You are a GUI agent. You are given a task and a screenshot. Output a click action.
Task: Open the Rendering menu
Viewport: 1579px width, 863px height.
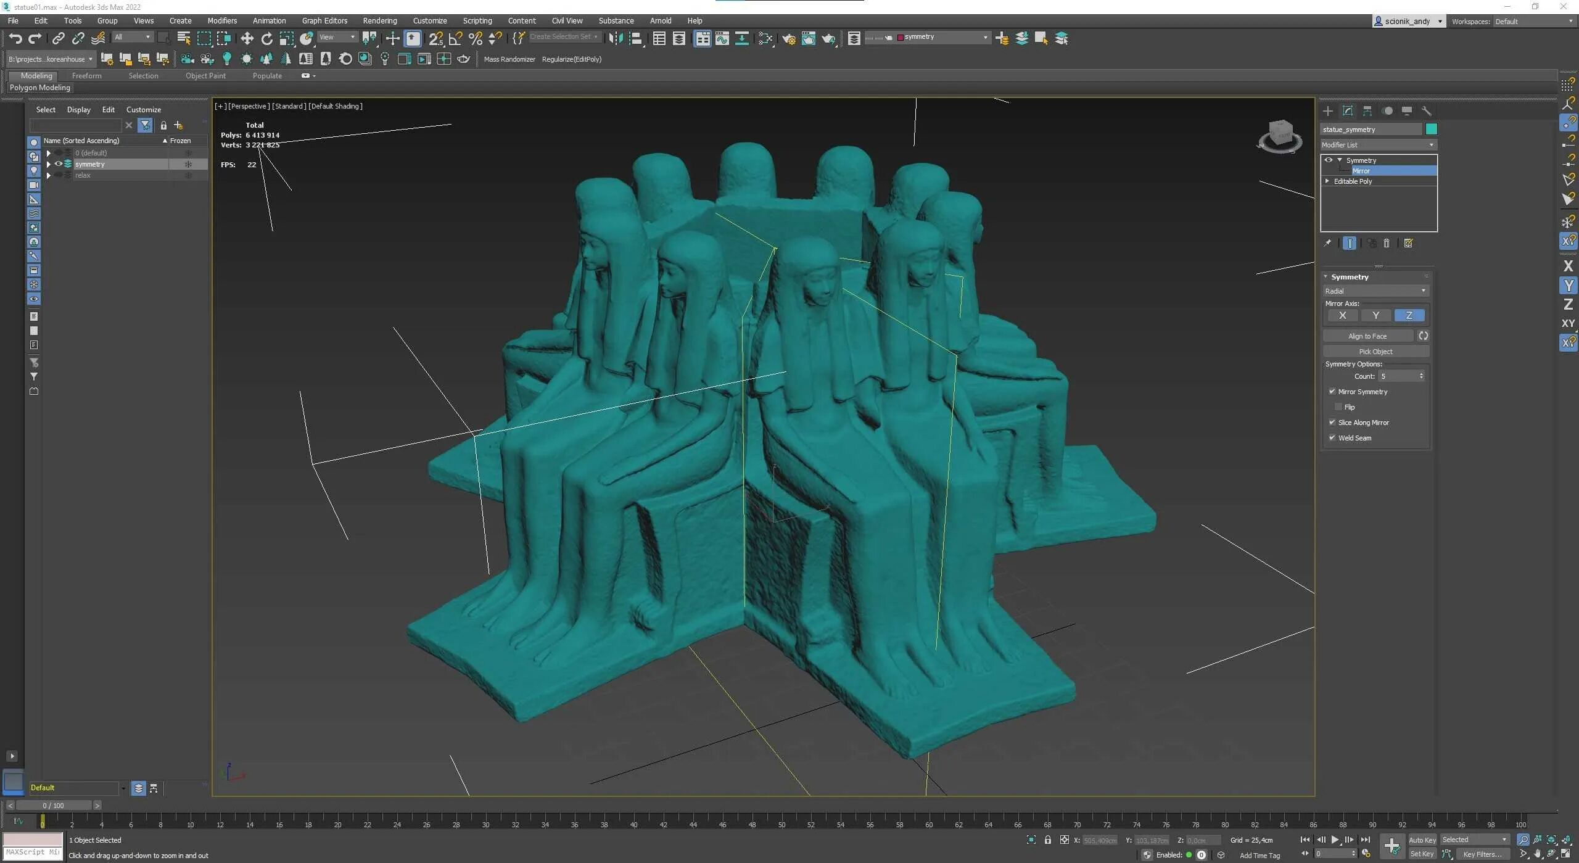[x=378, y=19]
